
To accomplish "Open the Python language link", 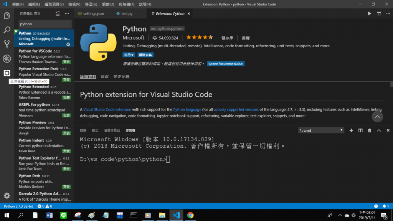I will pos(187,109).
